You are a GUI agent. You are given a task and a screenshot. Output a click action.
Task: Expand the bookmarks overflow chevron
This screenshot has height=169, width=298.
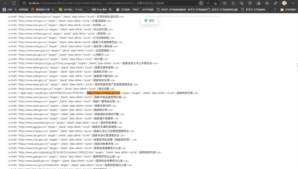275,10
